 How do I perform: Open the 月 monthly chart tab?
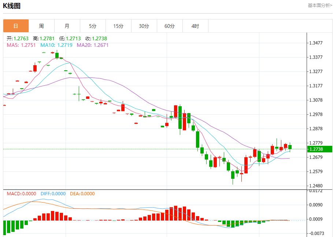[67, 26]
